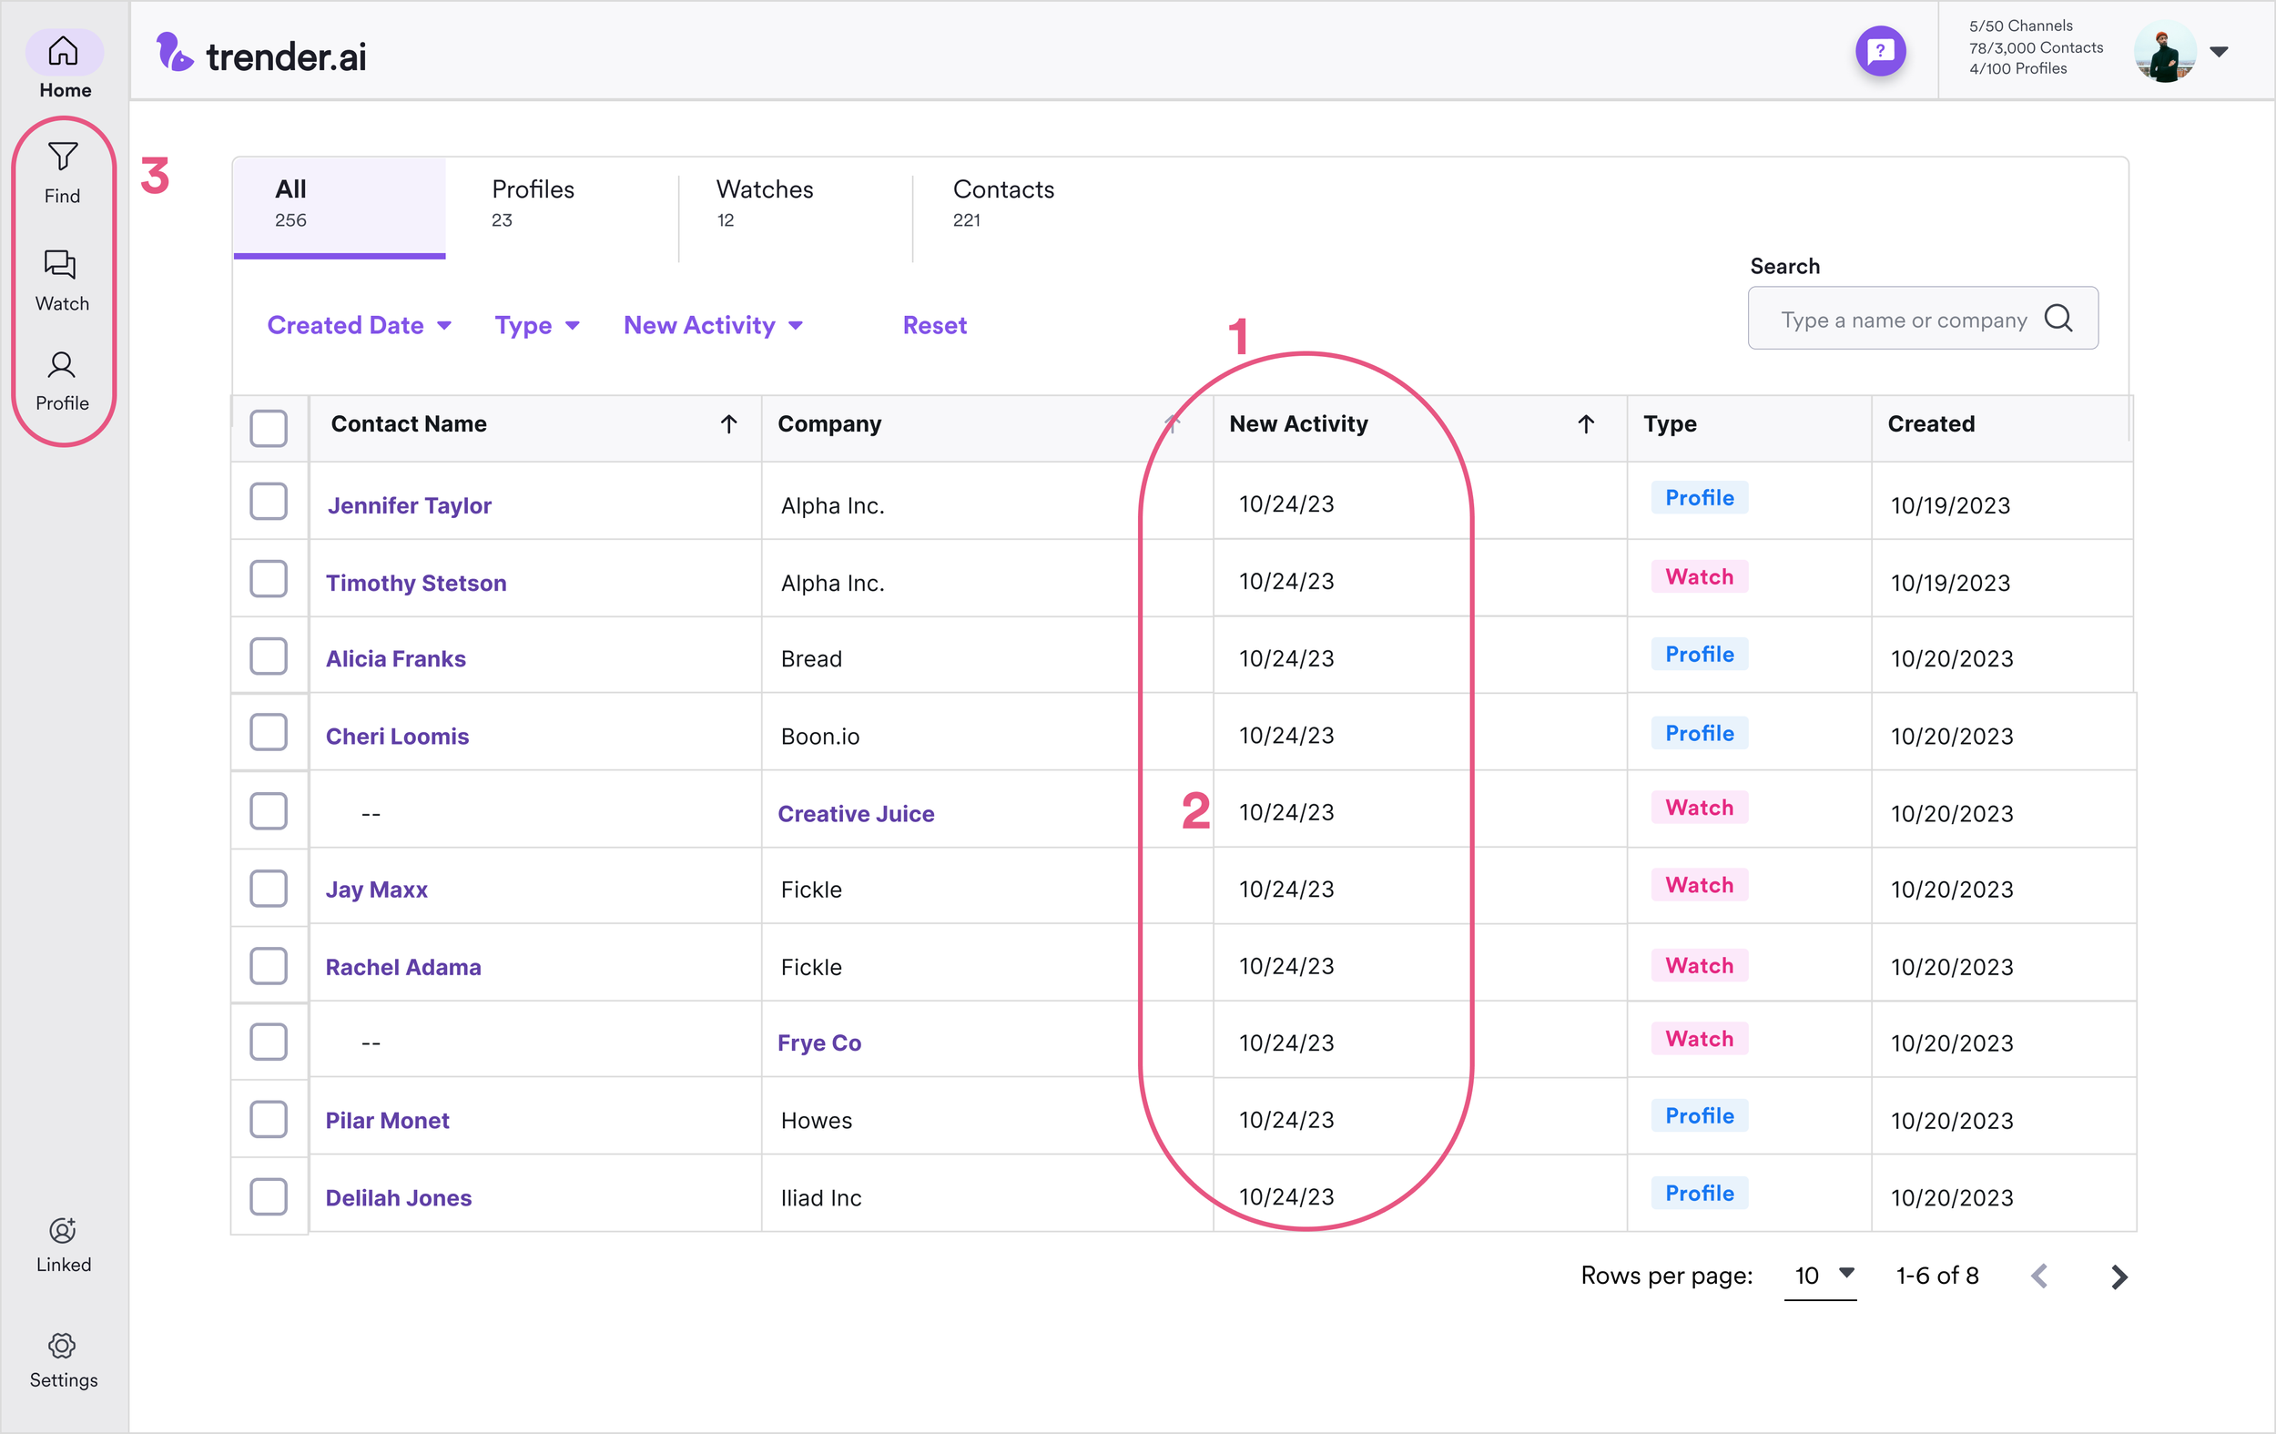This screenshot has width=2276, height=1434.
Task: Click the search magnifier icon
Action: [x=2058, y=319]
